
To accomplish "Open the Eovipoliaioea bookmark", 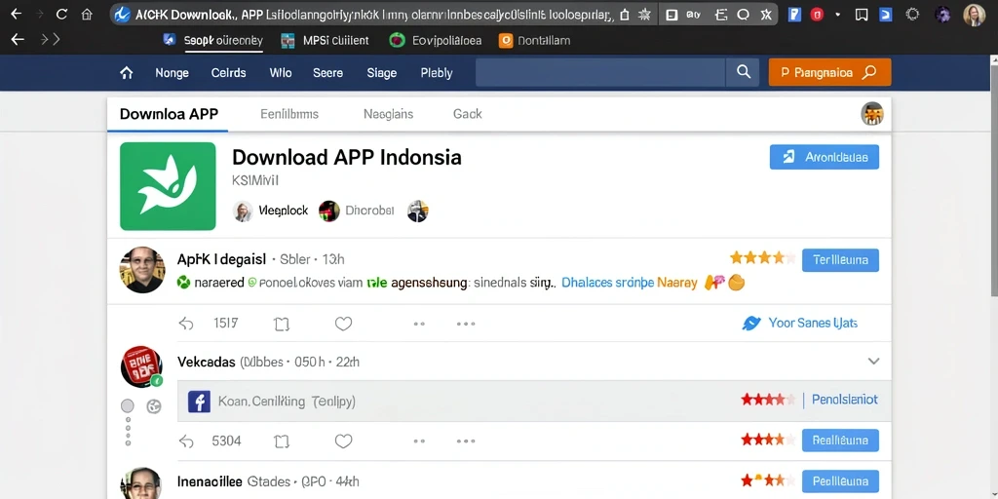I will [x=436, y=41].
